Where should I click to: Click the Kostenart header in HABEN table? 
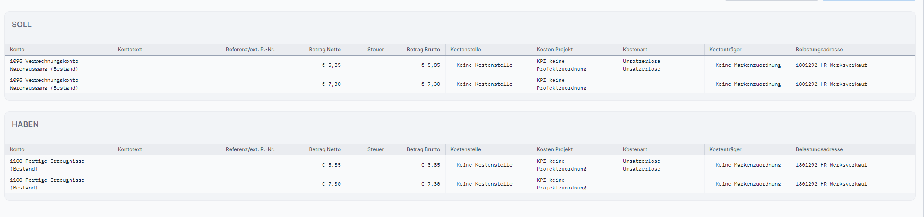[635, 149]
